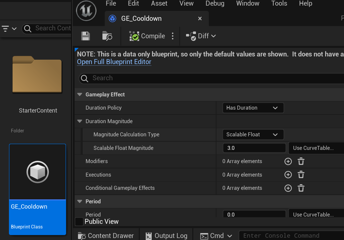This screenshot has height=240, width=344.
Task: Open the Content Browser filter options
Action: 9,28
